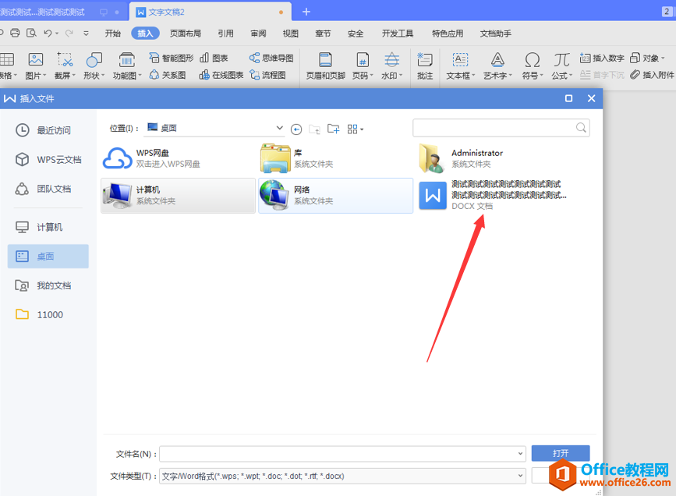
Task: Insert a Formula (公式)
Action: [561, 66]
